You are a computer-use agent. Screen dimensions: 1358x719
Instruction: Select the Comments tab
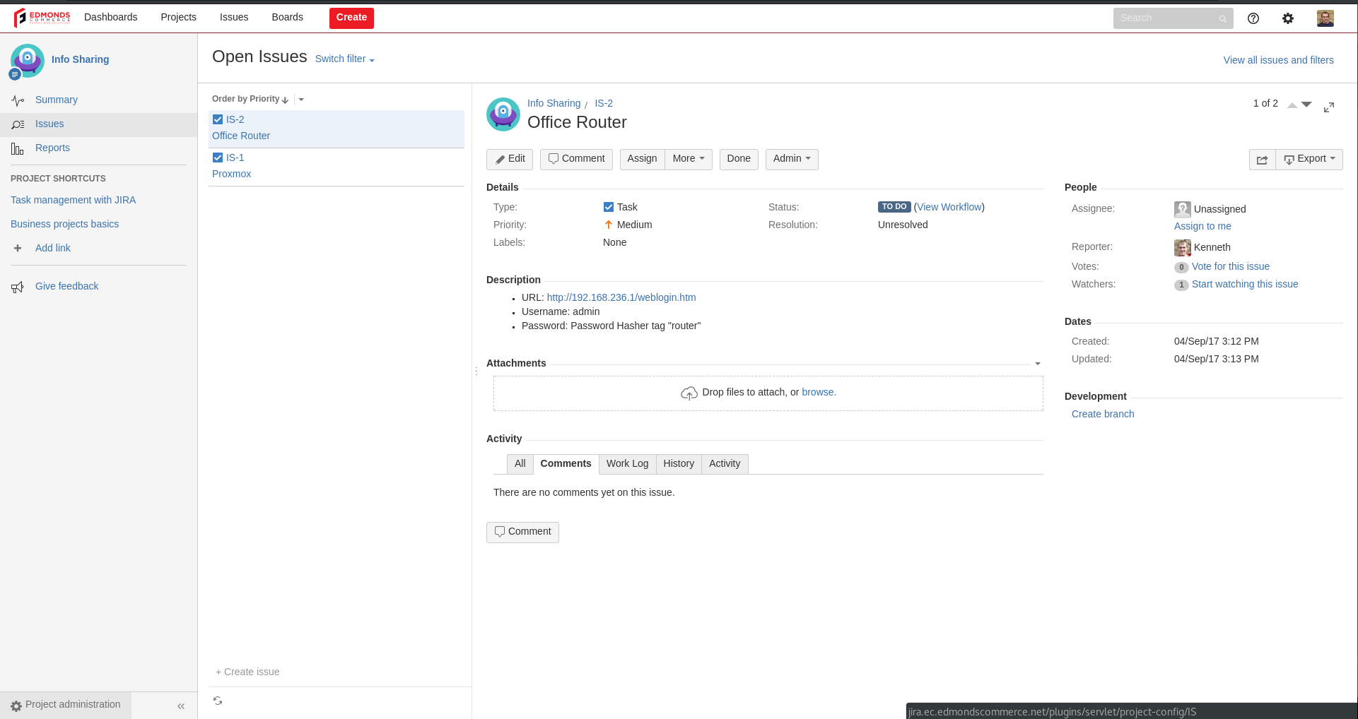point(566,464)
